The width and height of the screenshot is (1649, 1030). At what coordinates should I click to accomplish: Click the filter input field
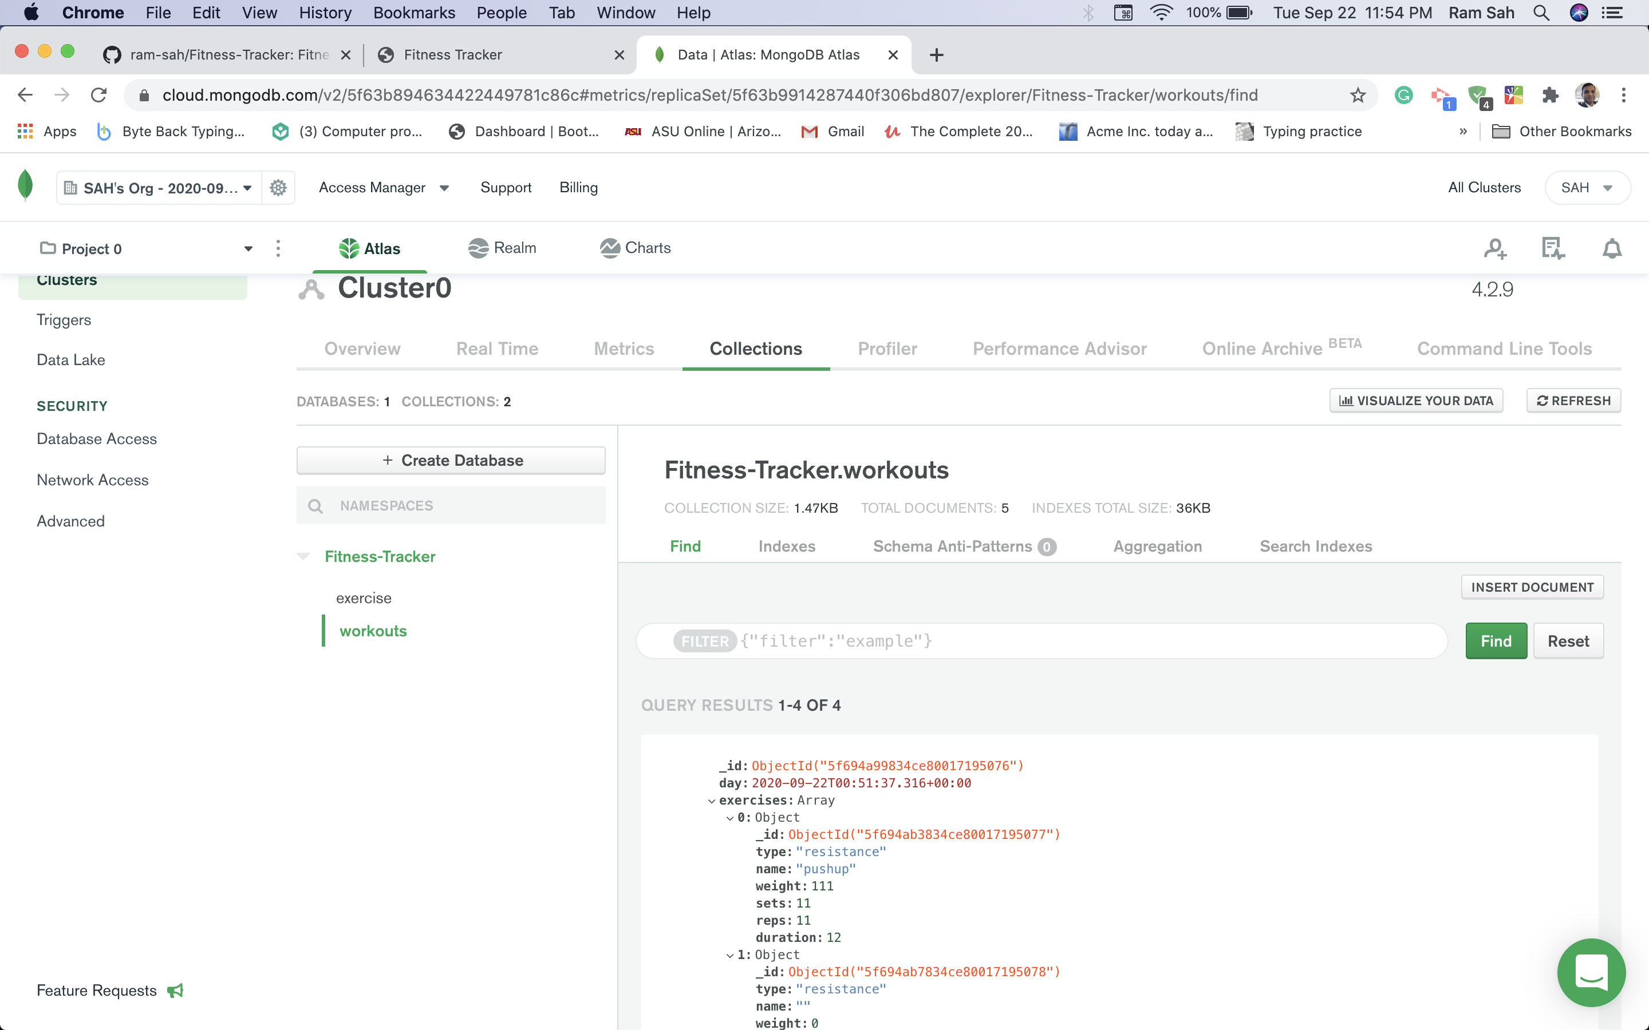tap(1022, 640)
